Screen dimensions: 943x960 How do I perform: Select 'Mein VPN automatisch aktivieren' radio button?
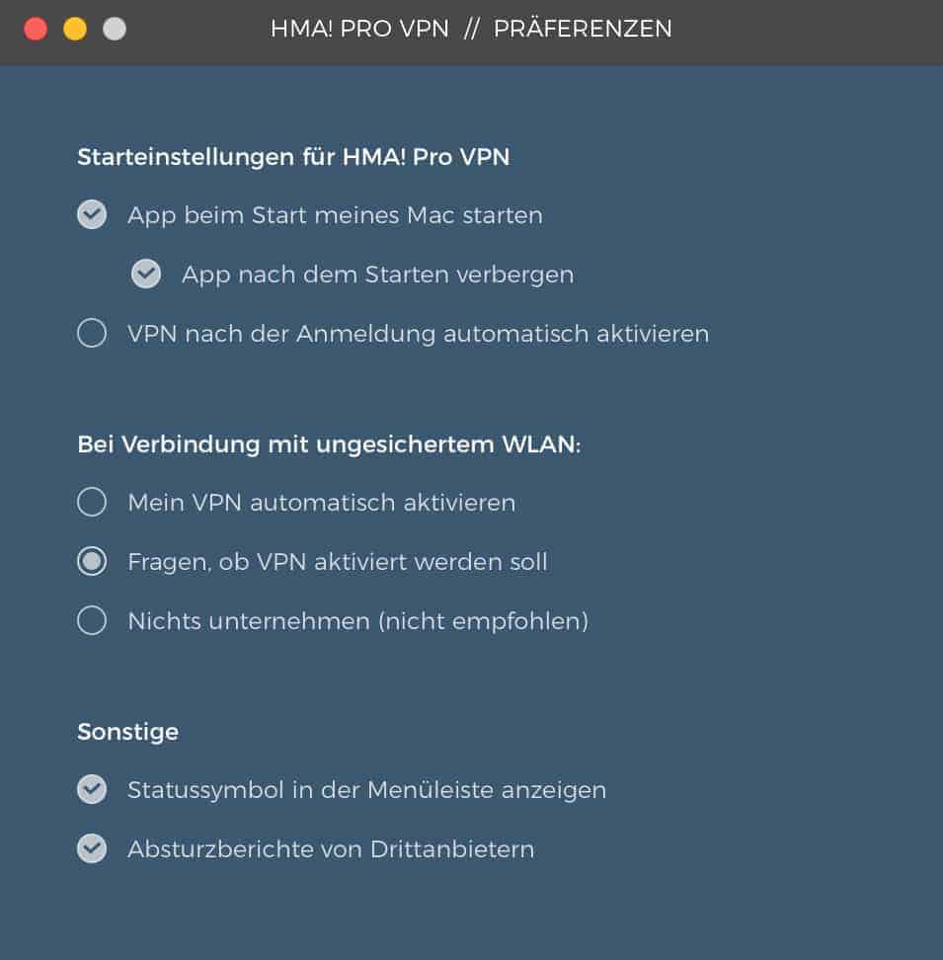point(92,502)
